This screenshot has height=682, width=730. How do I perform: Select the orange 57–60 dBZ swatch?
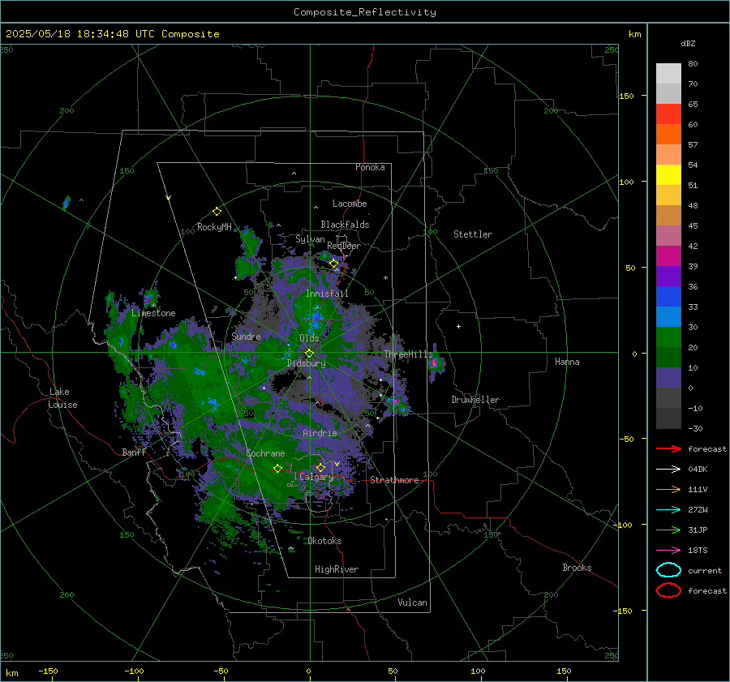(668, 135)
